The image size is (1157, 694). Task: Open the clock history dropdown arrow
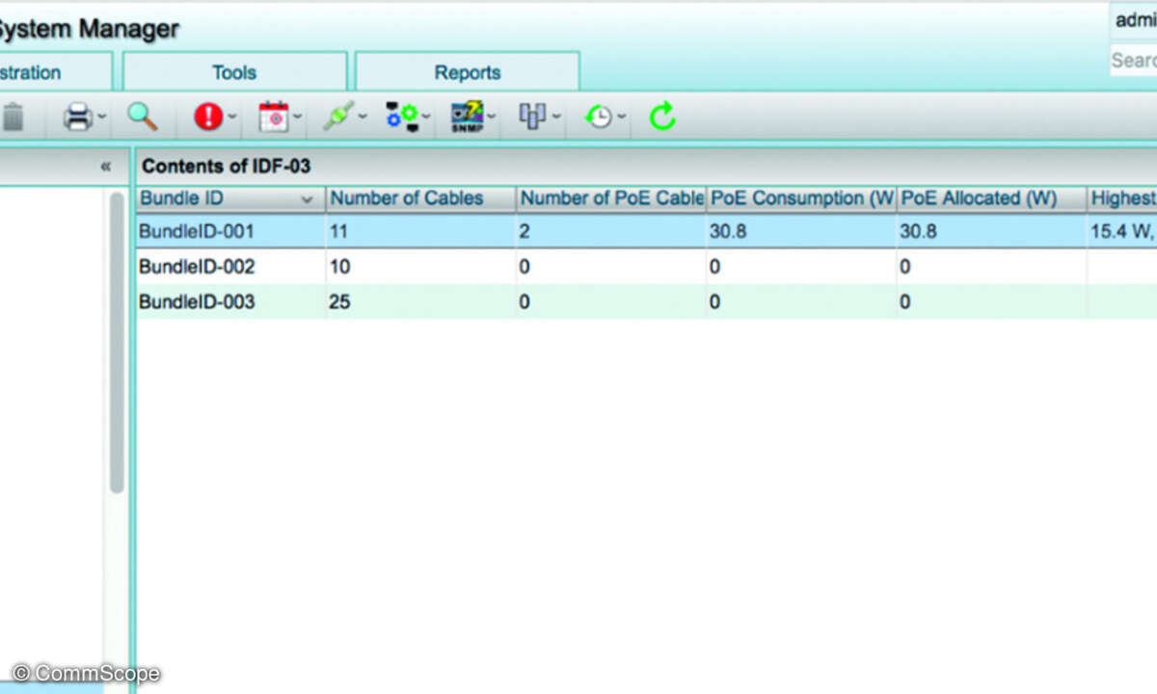coord(622,119)
